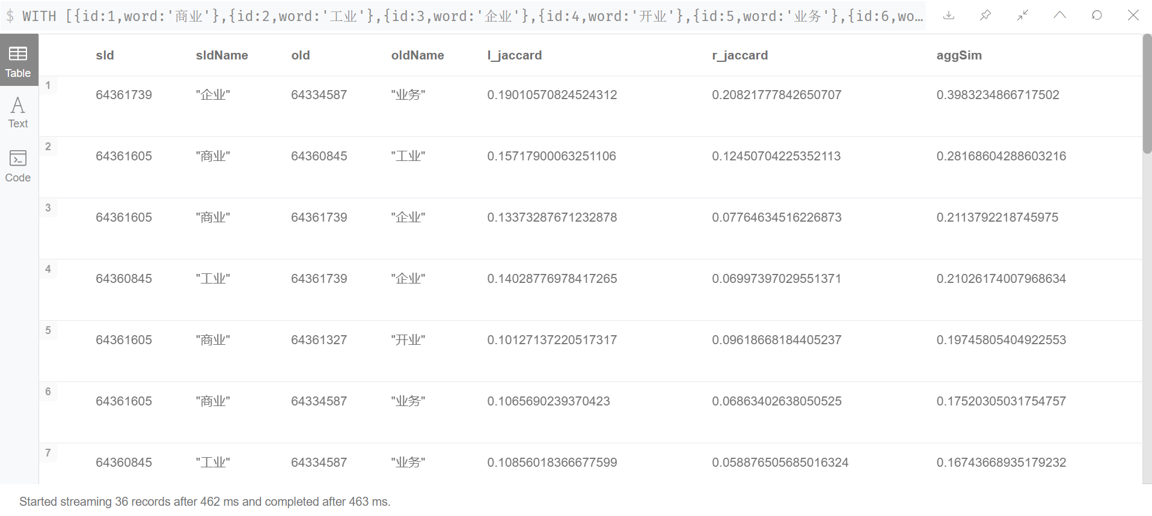Image resolution: width=1152 pixels, height=516 pixels.
Task: Click l_jaccard value 0.10127137220517317
Action: 552,340
